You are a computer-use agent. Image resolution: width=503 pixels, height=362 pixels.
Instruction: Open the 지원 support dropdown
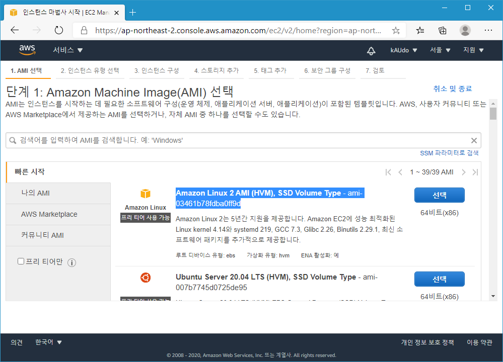pos(473,50)
